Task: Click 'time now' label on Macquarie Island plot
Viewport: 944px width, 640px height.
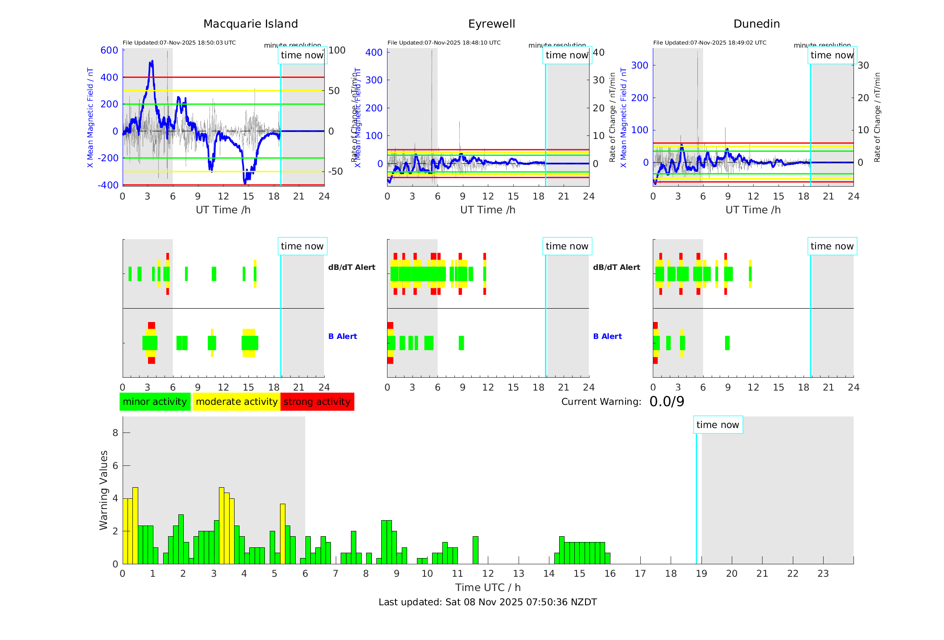Action: tap(302, 55)
